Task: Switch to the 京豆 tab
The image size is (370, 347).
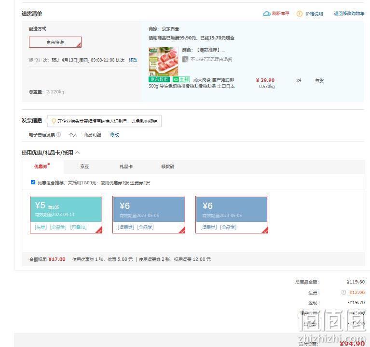Action: [x=84, y=167]
